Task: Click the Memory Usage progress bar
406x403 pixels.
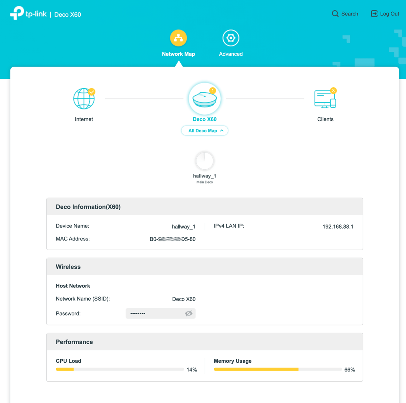Action: (278, 369)
